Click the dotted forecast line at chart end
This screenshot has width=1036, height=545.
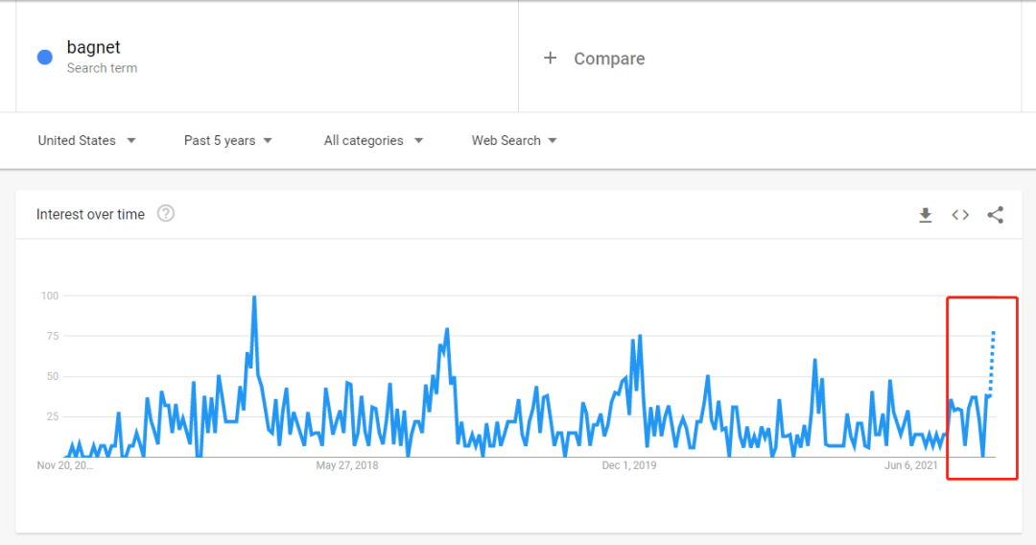pyautogui.click(x=992, y=360)
